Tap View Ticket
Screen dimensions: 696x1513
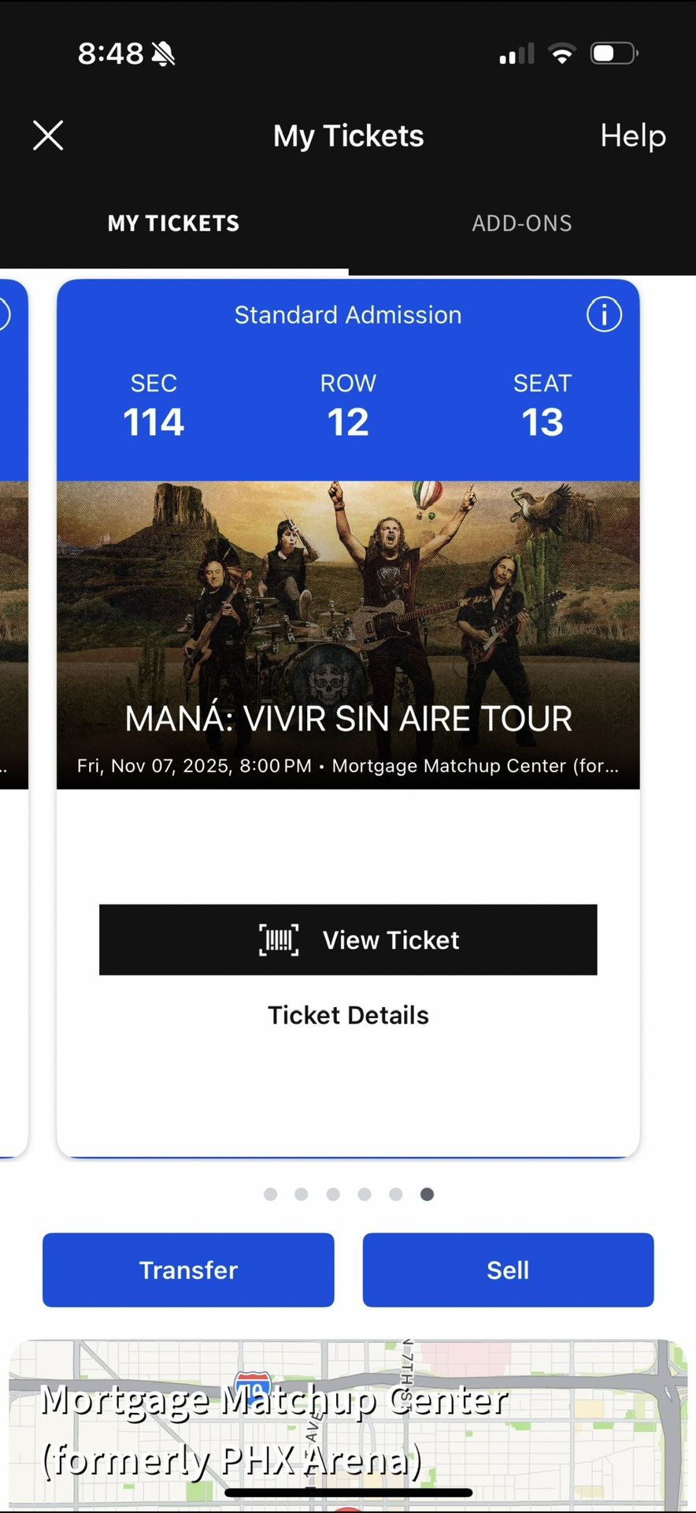[x=348, y=939]
